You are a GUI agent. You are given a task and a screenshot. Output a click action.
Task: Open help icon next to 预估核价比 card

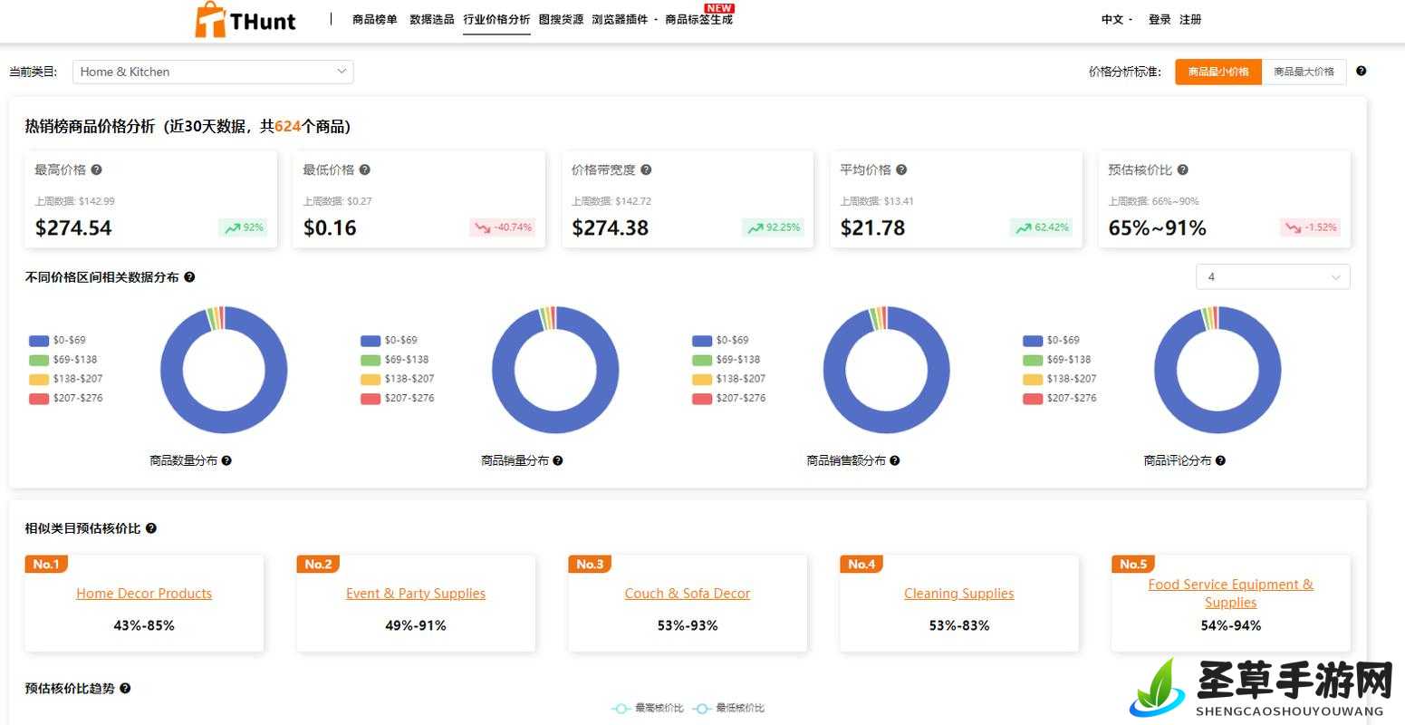click(x=1183, y=169)
